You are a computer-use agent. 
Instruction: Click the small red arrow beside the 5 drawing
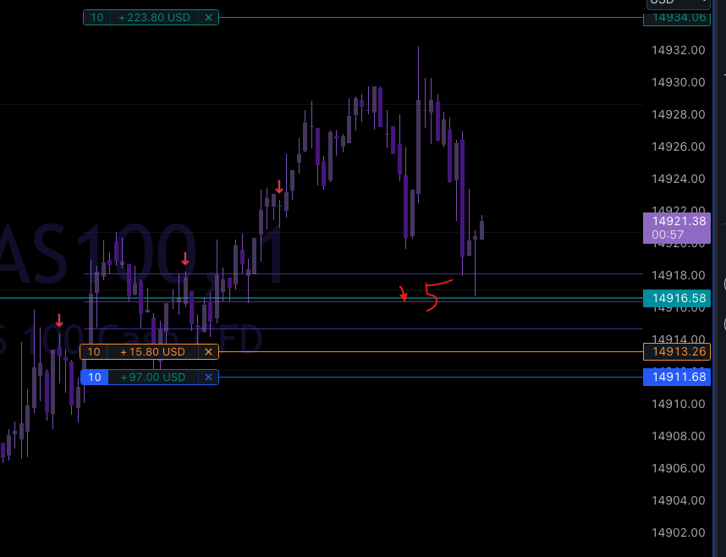coord(404,295)
